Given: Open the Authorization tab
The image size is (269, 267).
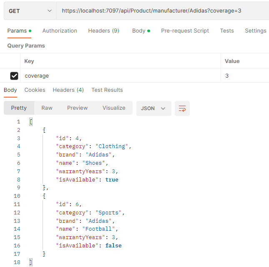Looking at the screenshot, I should click(x=60, y=31).
